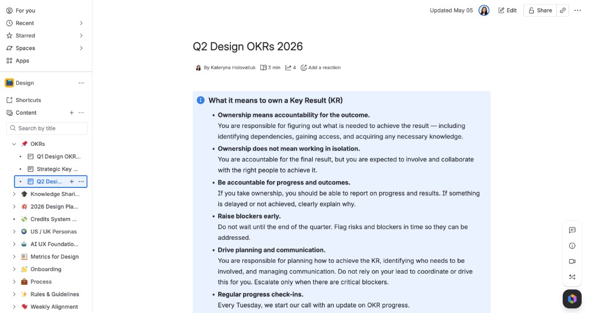Expand Knowledge Sharing tree item
The image size is (591, 313).
pyautogui.click(x=14, y=194)
